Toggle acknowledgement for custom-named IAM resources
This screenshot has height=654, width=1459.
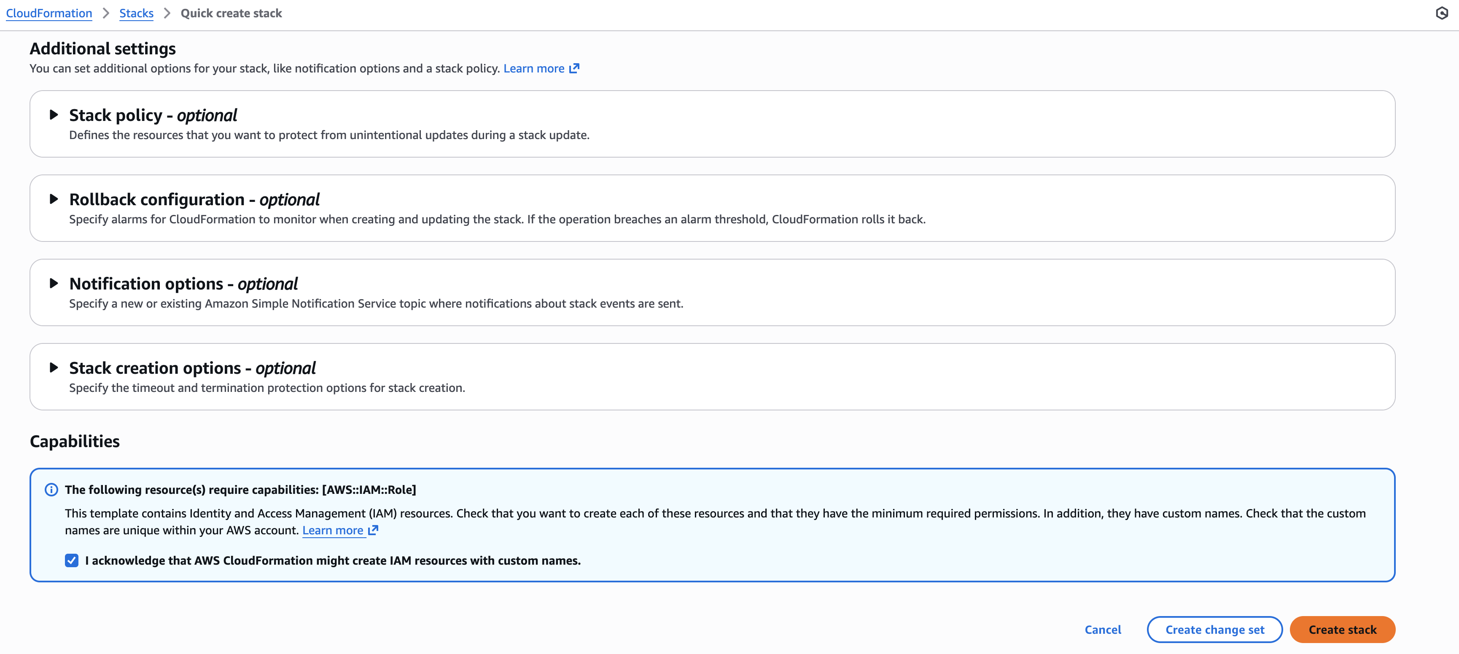click(x=71, y=560)
